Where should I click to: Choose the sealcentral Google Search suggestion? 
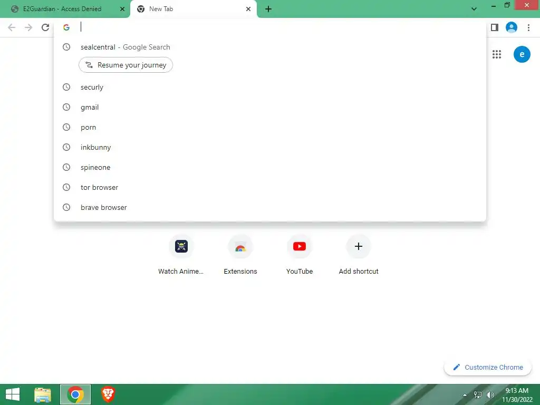270,47
